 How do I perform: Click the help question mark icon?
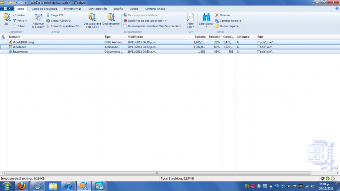[x=337, y=8]
